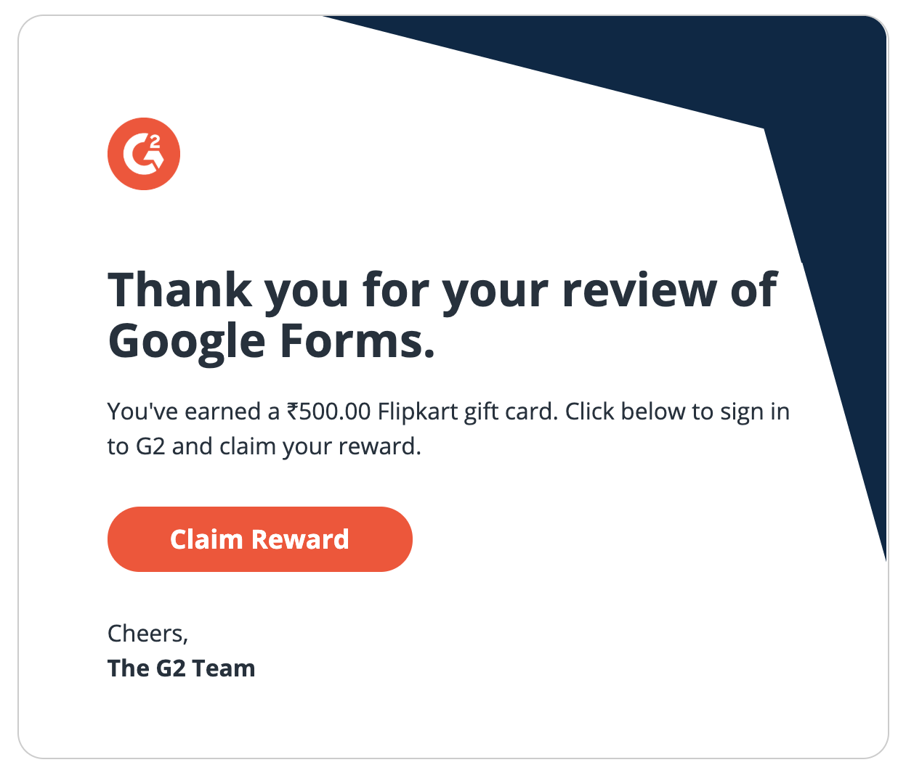The image size is (898, 765).
Task: Click the word 'Claim' on the button
Action: (206, 539)
